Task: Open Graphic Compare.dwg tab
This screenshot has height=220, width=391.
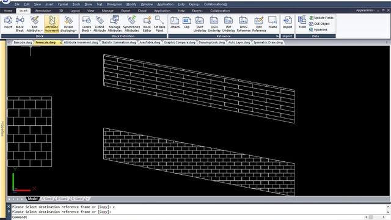Action: [180, 42]
